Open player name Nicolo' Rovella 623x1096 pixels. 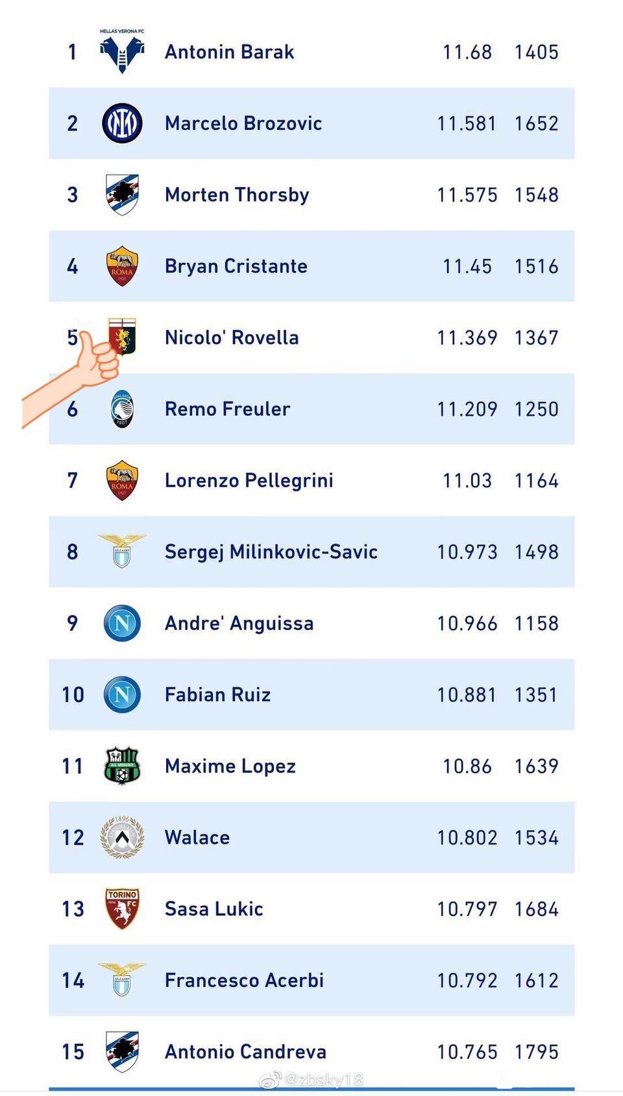(x=232, y=338)
